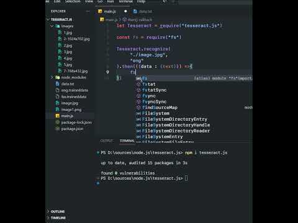Screen dimensions: 298x223
Task: Select the FileSystem suggestion entry
Action: pyautogui.click(x=156, y=113)
